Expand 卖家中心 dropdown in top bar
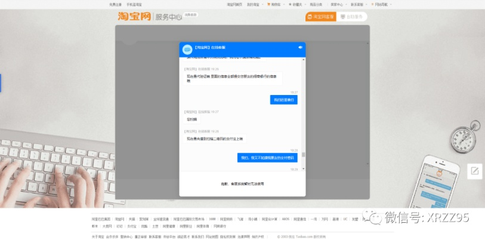 pyautogui.click(x=338, y=5)
